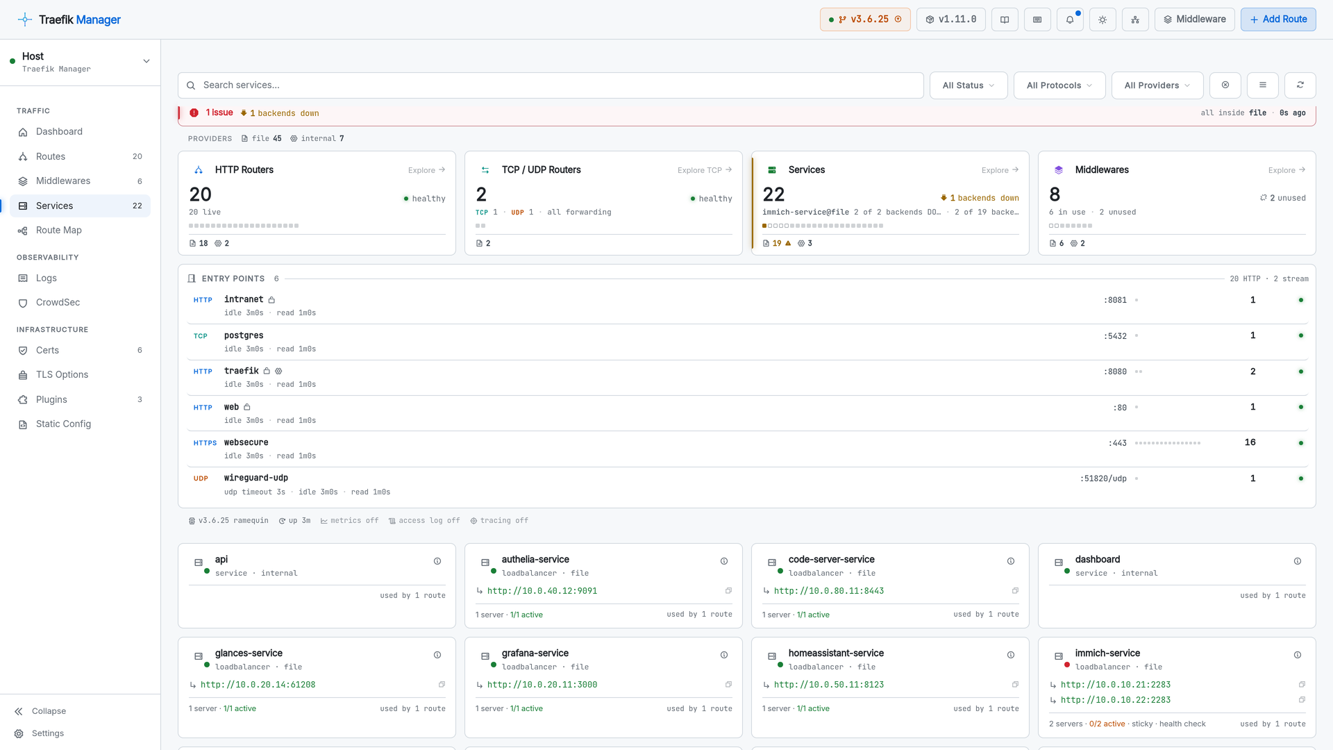The image size is (1333, 750).
Task: Open Routes in the sidebar
Action: pos(80,157)
